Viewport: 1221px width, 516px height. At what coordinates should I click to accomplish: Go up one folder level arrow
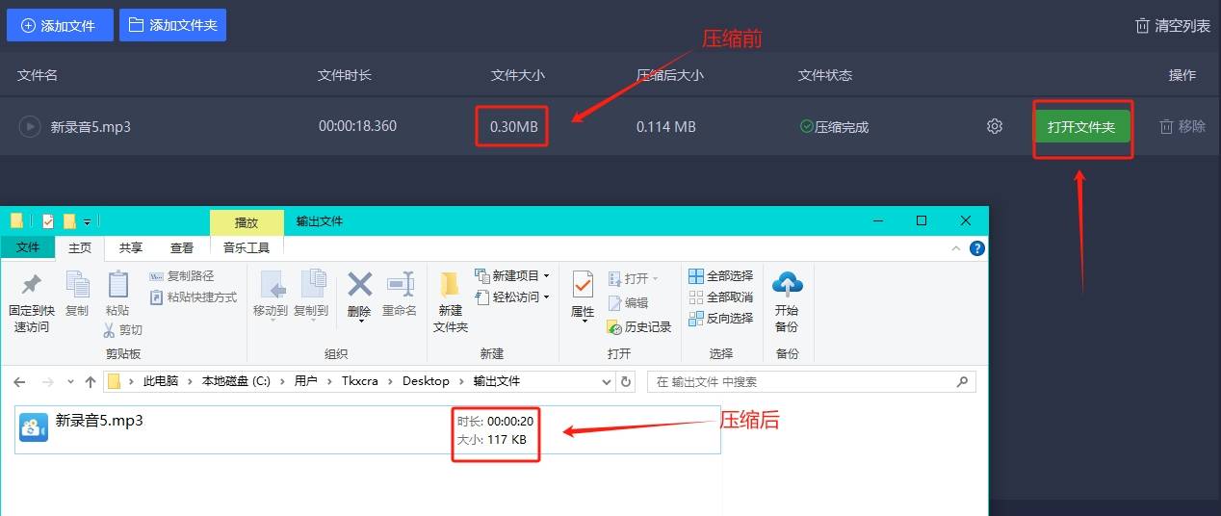[91, 382]
